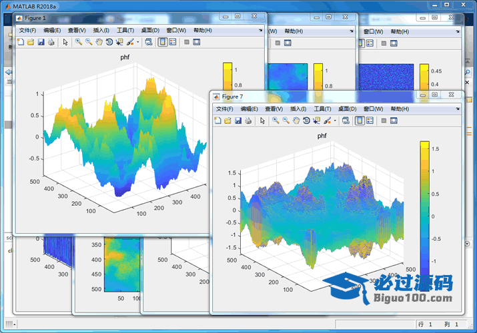Screen dimensions: 477x333
Task: Click Show Plot Tools in middle background figure
Action: click(x=288, y=43)
